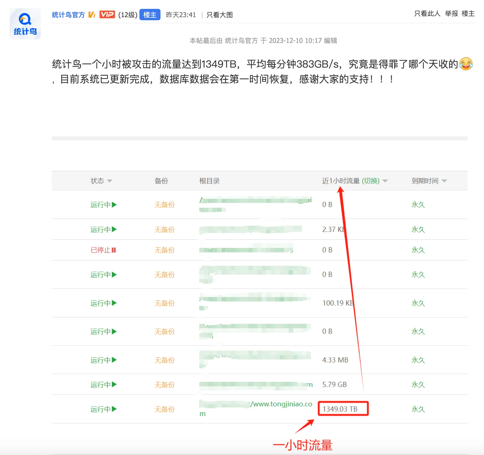Viewport: 484px width, 455px height.
Task: Expand the 状态 column dropdown arrow
Action: pos(109,181)
